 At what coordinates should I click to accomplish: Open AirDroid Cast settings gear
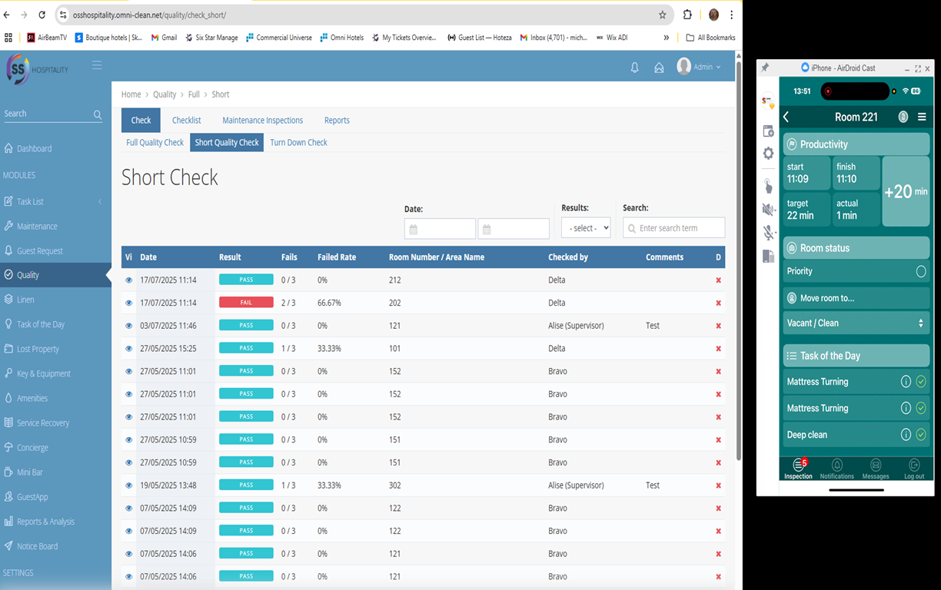(x=767, y=153)
